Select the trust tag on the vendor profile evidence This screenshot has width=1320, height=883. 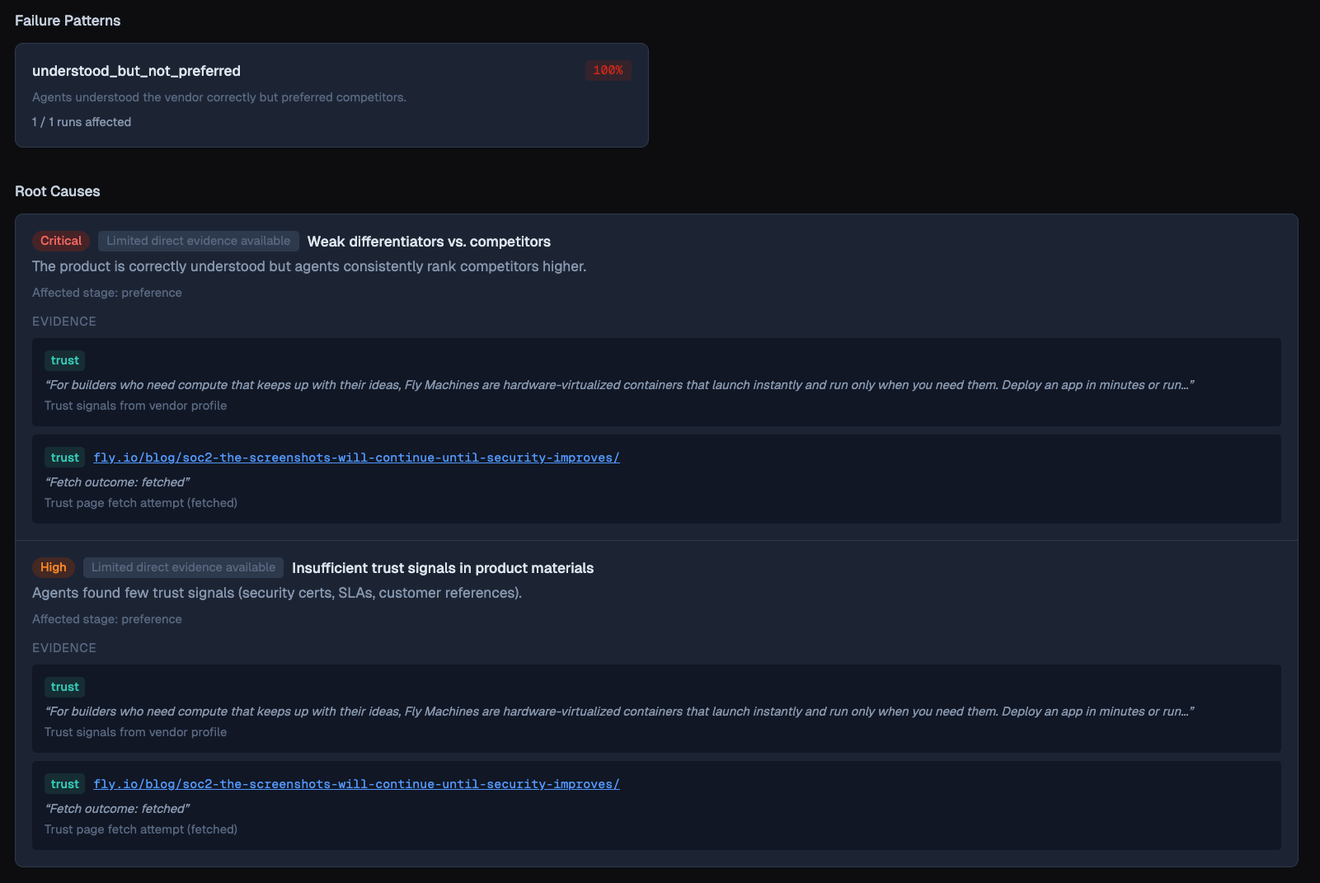pyautogui.click(x=64, y=360)
